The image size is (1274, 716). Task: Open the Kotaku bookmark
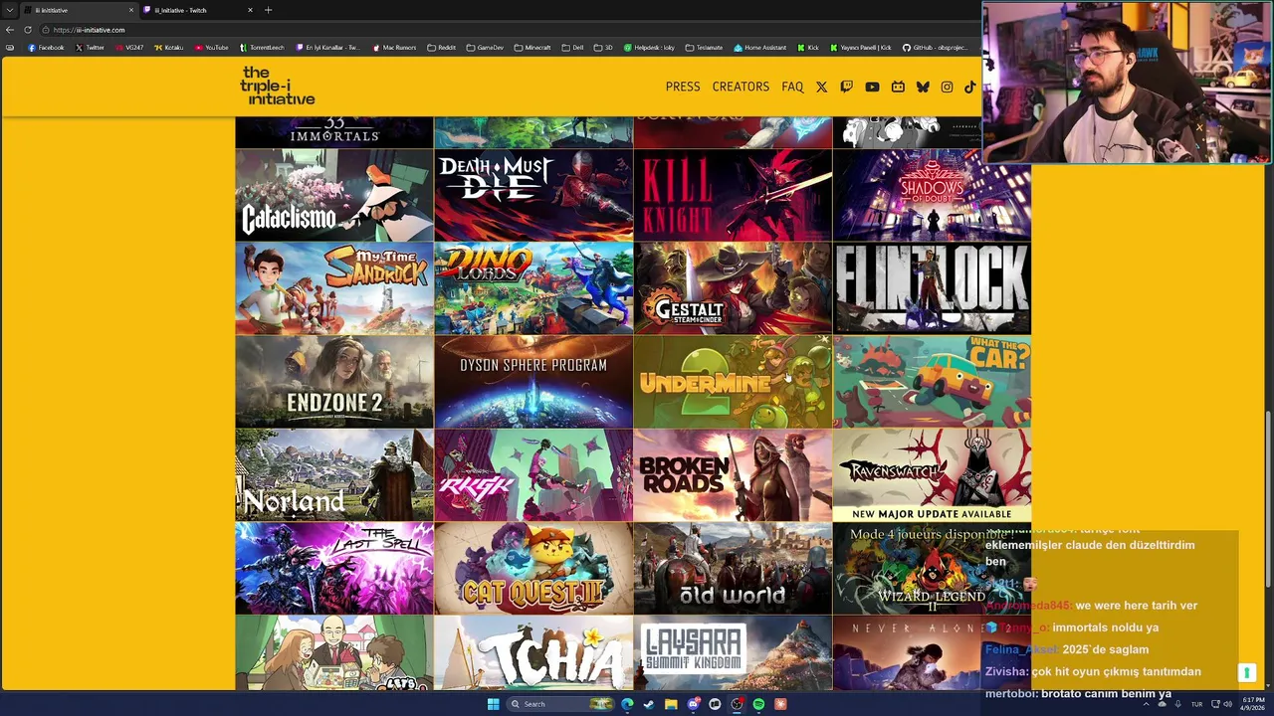coord(169,48)
